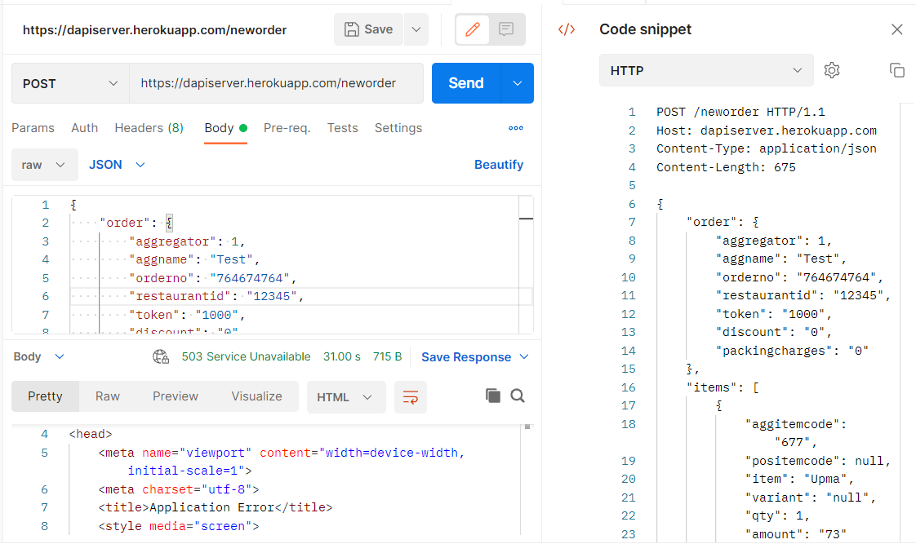Click the Beautify link
The image size is (916, 544).
tap(498, 165)
